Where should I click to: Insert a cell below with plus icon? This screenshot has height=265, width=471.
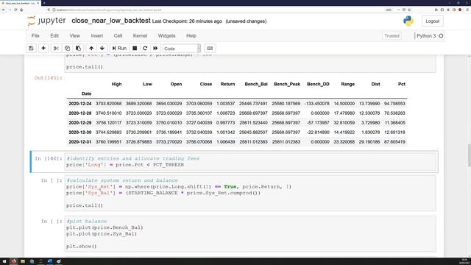(x=43, y=49)
